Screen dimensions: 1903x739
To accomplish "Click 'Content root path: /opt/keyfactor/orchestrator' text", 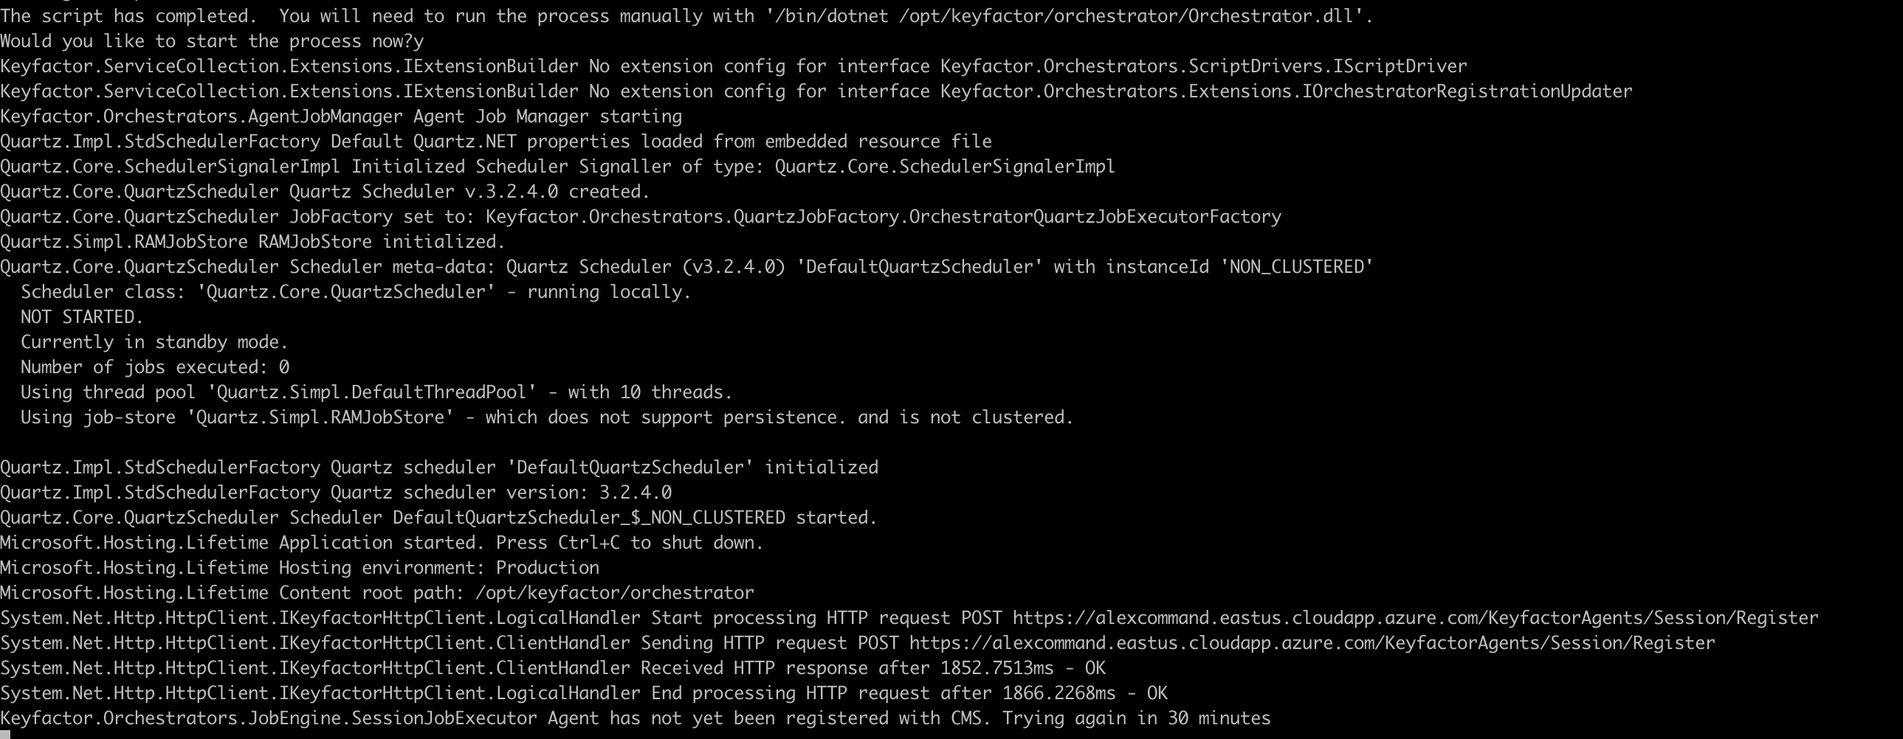I will (517, 593).
